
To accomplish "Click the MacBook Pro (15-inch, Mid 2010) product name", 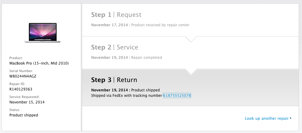I will [39, 63].
